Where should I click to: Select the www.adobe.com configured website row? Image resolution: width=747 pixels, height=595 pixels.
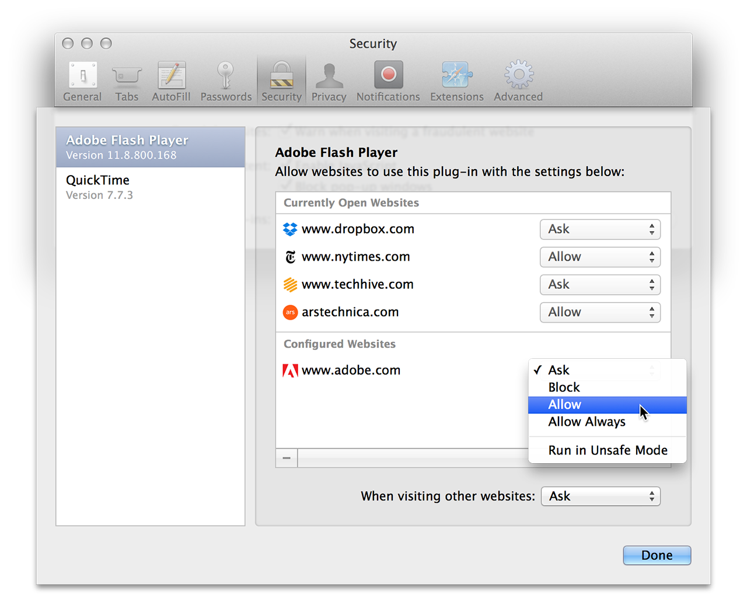403,370
